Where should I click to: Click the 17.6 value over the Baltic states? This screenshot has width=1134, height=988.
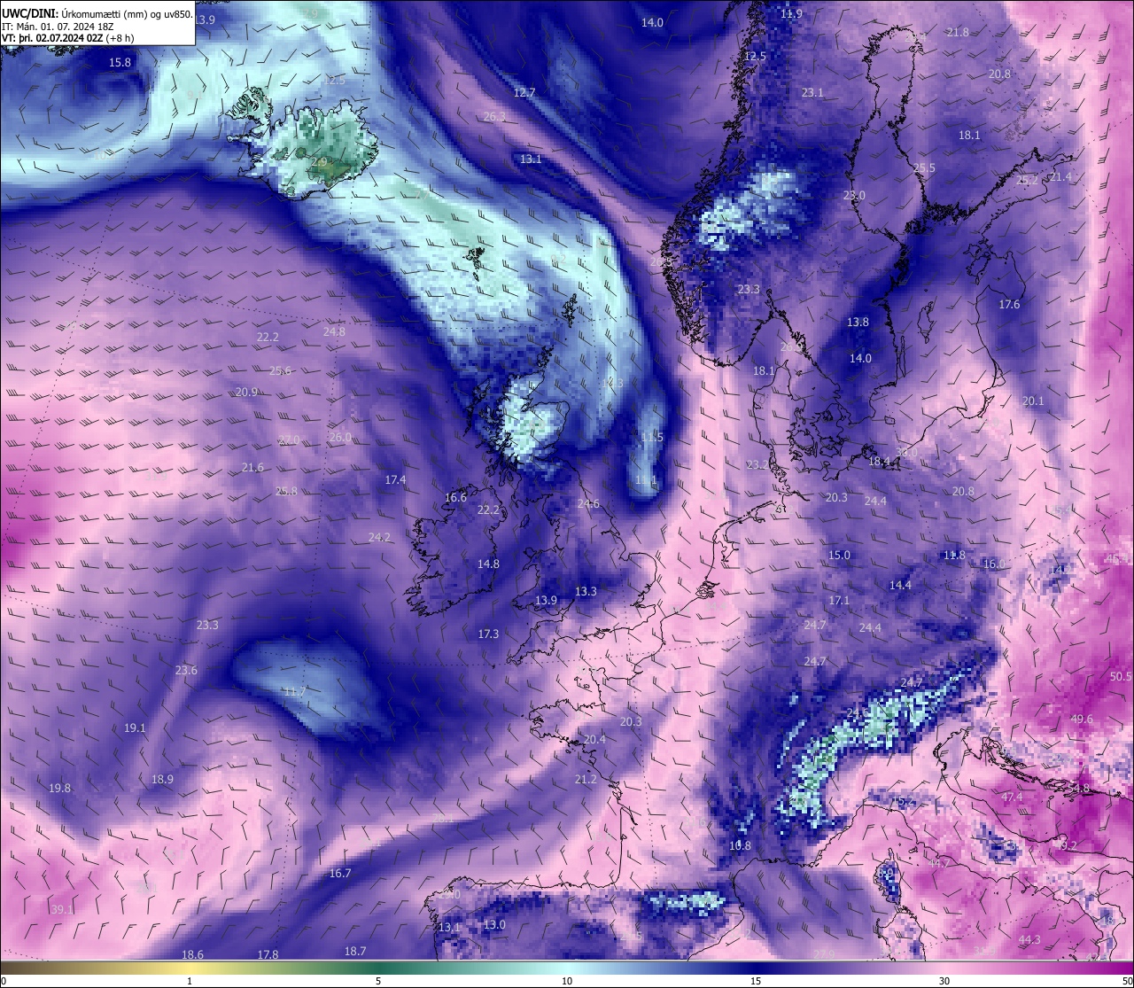pyautogui.click(x=1009, y=305)
